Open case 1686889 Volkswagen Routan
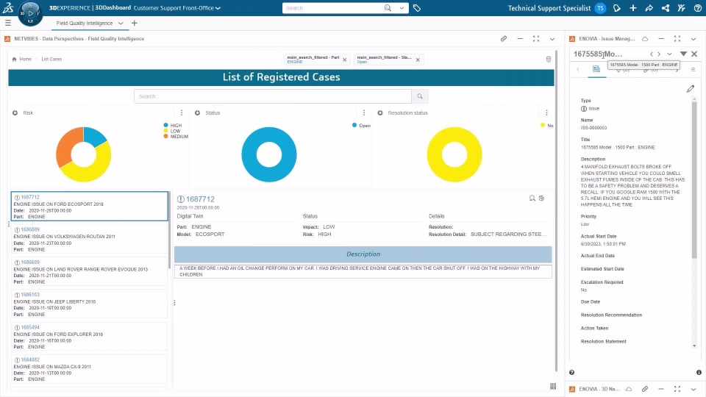This screenshot has width=706, height=397. click(x=89, y=239)
